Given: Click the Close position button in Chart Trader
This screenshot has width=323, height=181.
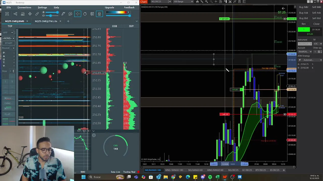Looking at the screenshot, I should coord(316,24).
